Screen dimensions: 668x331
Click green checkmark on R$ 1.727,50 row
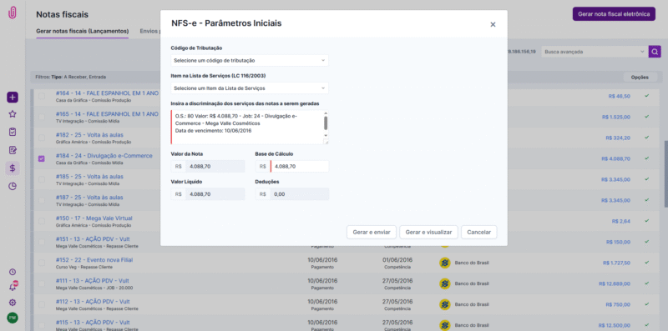tap(646, 263)
